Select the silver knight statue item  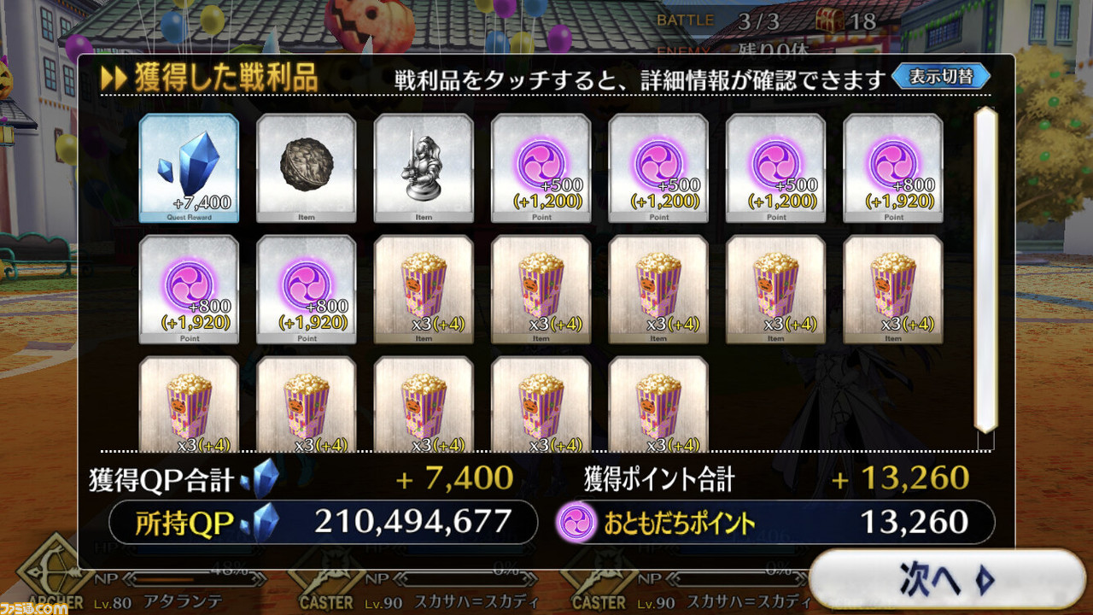point(424,168)
